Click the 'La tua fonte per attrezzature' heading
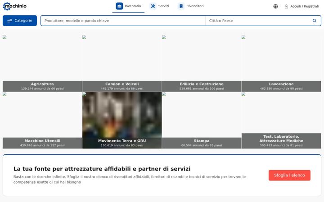The image size is (324, 202). pyautogui.click(x=102, y=169)
